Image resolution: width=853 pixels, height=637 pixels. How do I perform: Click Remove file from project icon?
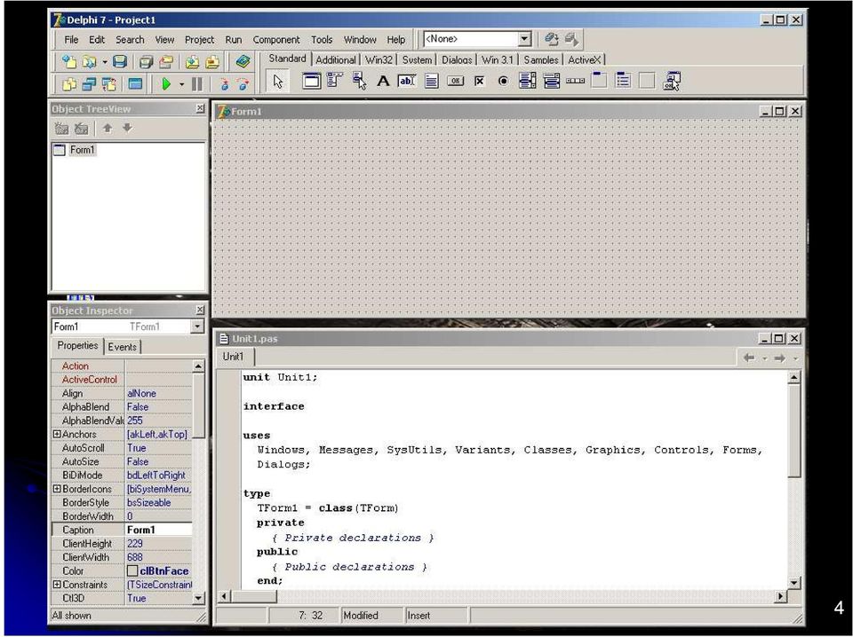click(212, 62)
